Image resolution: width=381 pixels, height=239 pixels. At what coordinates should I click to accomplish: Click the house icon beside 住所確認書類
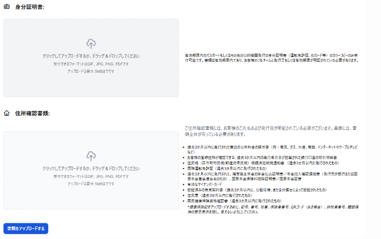click(7, 114)
